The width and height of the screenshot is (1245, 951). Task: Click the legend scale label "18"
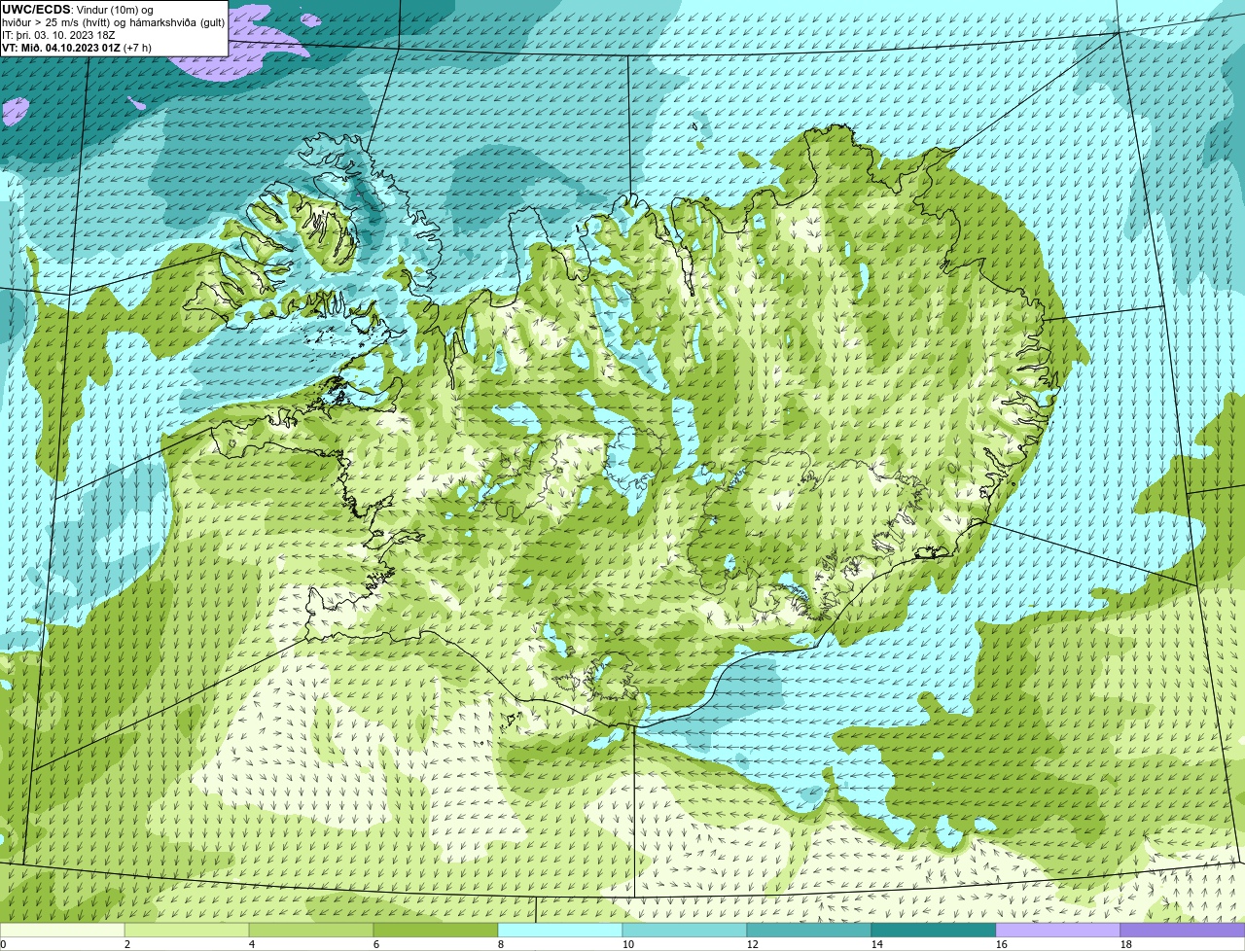click(x=1126, y=944)
